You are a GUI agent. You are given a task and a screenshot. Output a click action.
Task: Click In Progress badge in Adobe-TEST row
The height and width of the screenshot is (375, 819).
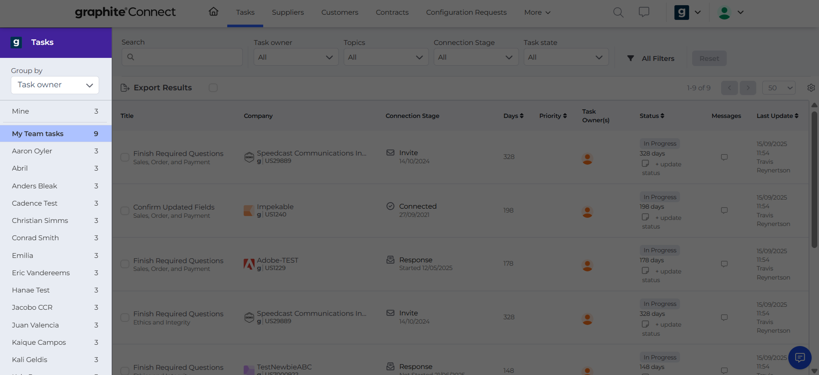[x=660, y=250]
